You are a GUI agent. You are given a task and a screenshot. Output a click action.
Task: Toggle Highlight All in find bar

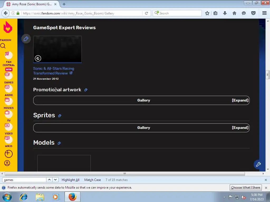(70, 180)
